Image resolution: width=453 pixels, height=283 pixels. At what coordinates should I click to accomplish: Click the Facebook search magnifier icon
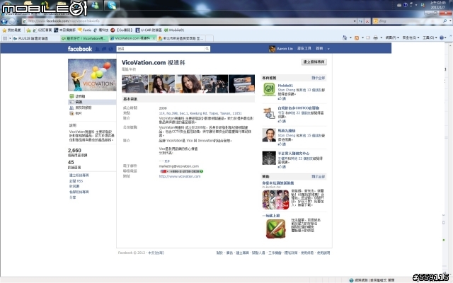(207, 49)
